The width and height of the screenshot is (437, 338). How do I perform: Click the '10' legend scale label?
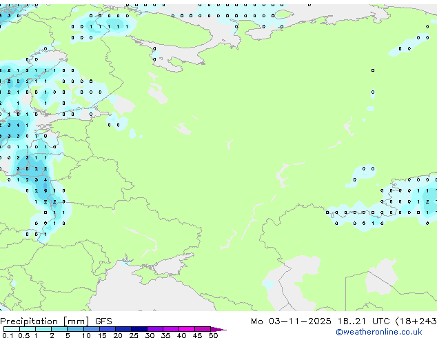coord(86,335)
